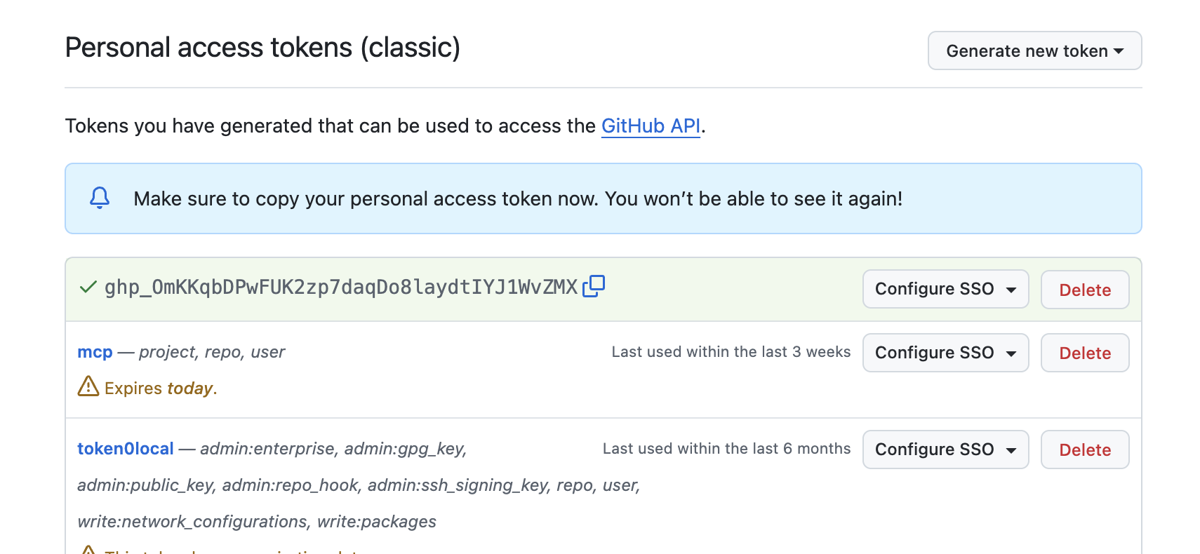
Task: Click the green checkmark beside the new token
Action: 86,285
